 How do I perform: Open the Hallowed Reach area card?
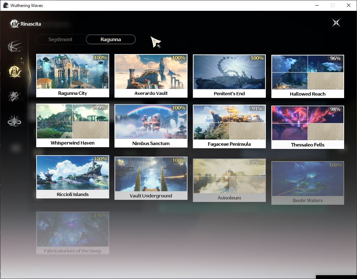[x=308, y=76]
